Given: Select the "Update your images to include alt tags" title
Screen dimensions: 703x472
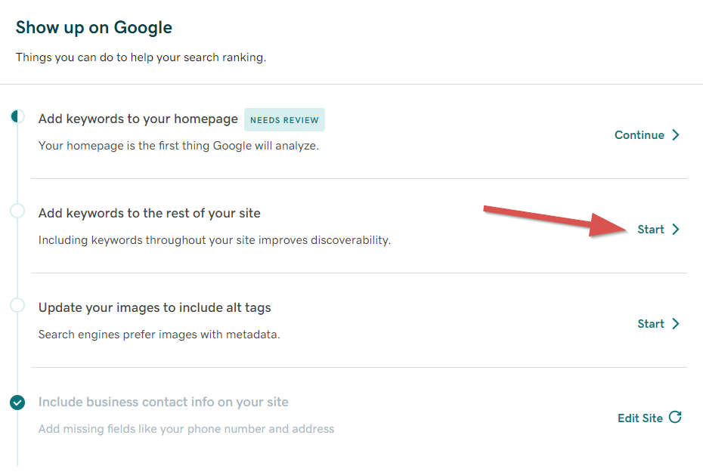Looking at the screenshot, I should click(155, 307).
